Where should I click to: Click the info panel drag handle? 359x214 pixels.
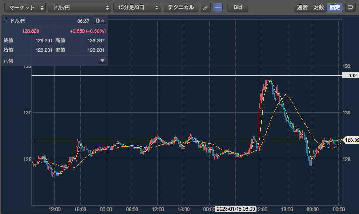(6, 20)
